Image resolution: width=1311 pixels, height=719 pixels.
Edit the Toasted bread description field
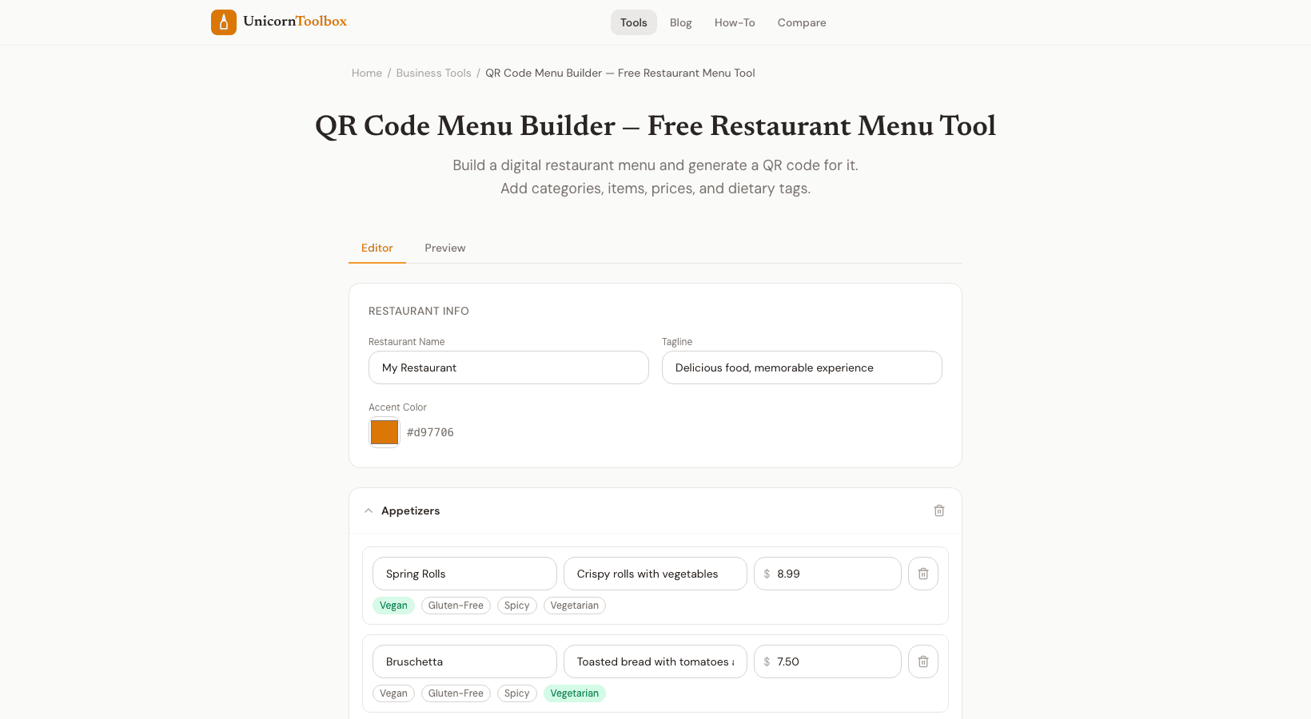pos(655,661)
